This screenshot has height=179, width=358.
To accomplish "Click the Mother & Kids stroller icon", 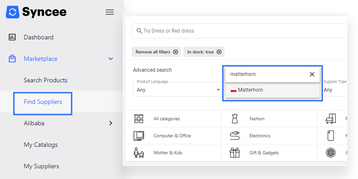I will (139, 153).
